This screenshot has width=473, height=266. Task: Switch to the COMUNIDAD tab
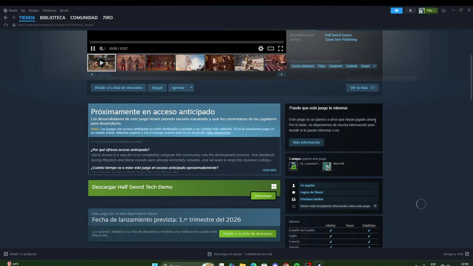84,18
